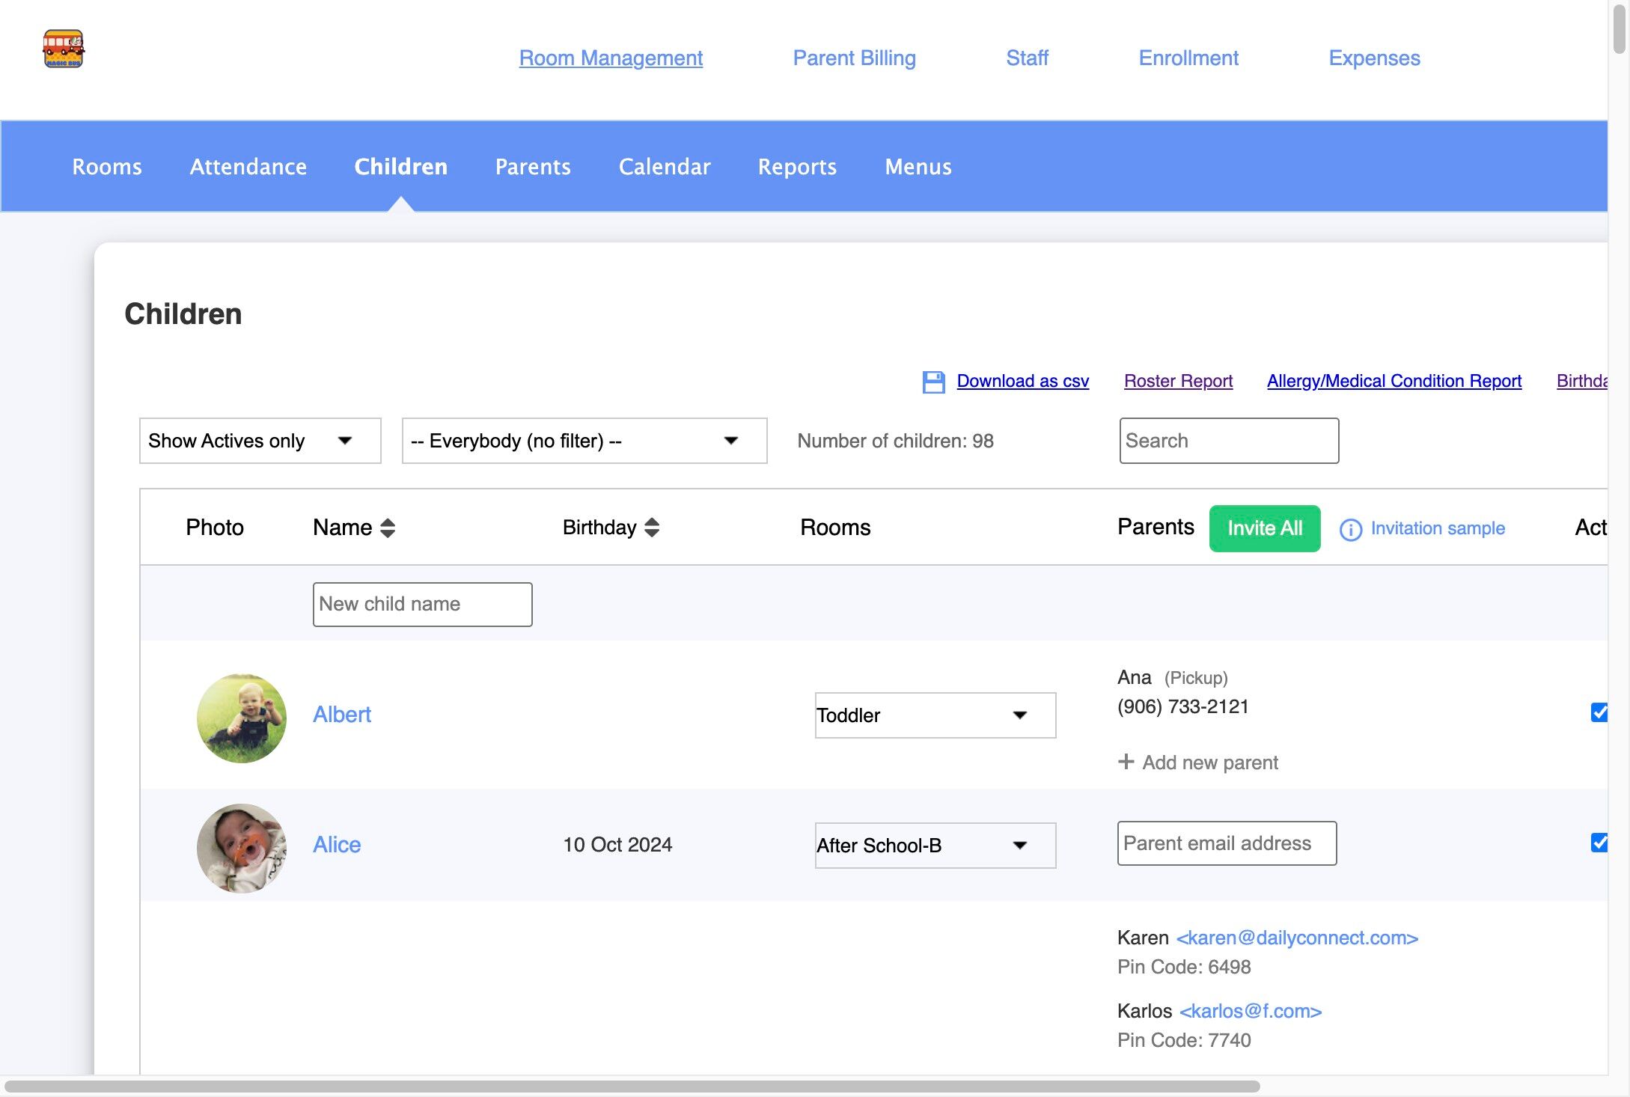Open Alice's After School-B room dropdown

point(935,846)
